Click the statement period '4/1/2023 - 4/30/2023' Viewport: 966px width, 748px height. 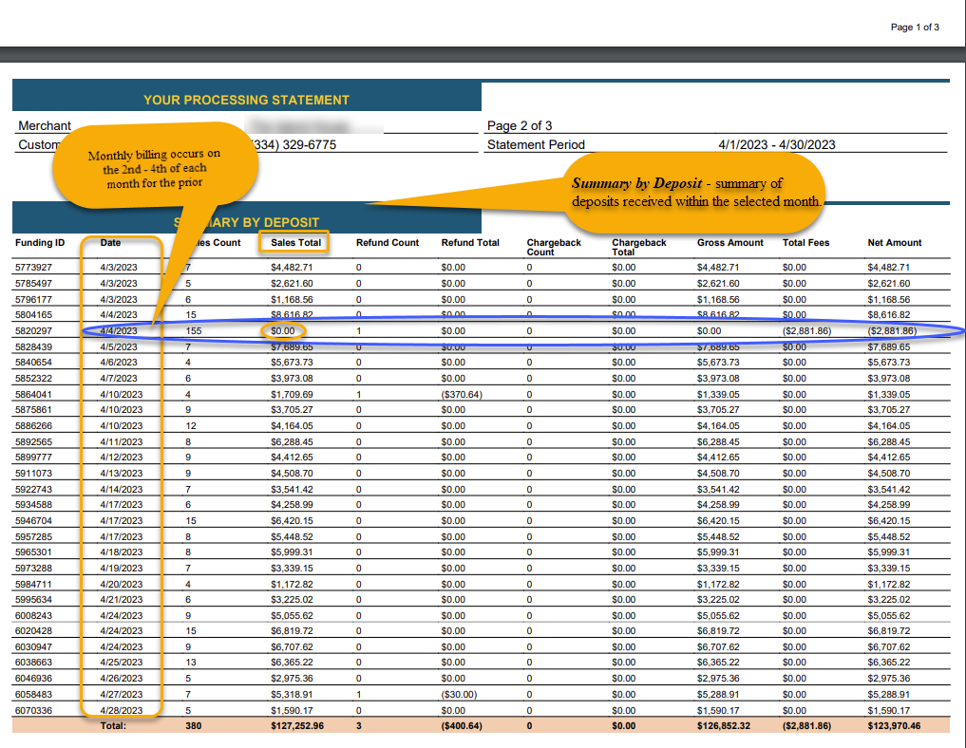777,144
